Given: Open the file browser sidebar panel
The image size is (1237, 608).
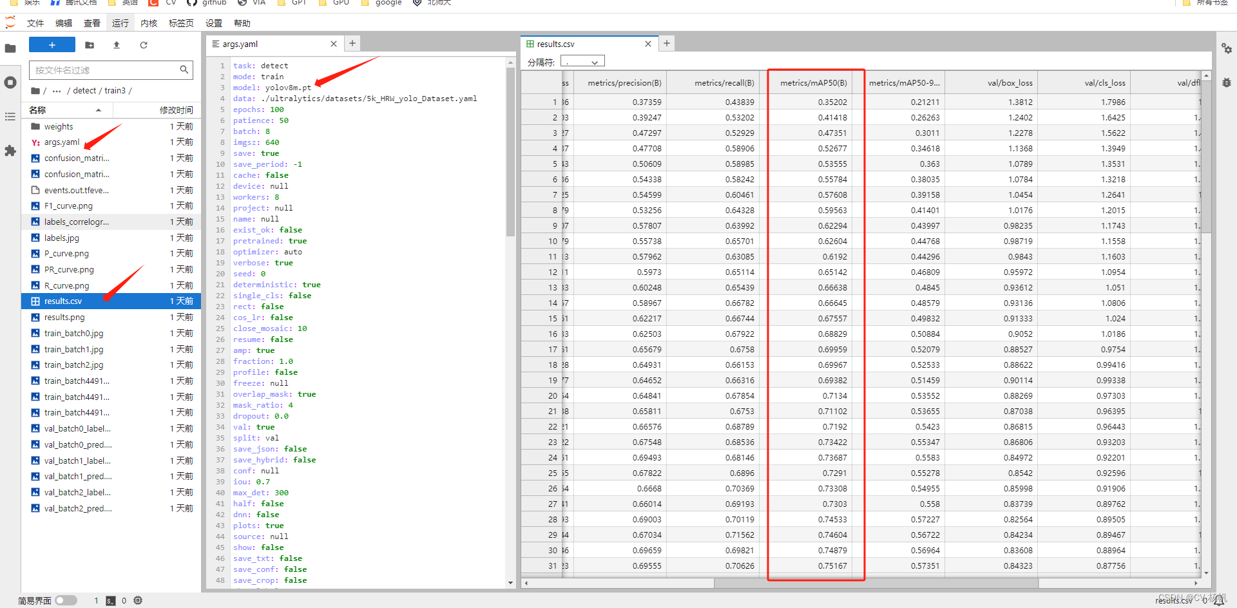Looking at the screenshot, I should (x=10, y=48).
